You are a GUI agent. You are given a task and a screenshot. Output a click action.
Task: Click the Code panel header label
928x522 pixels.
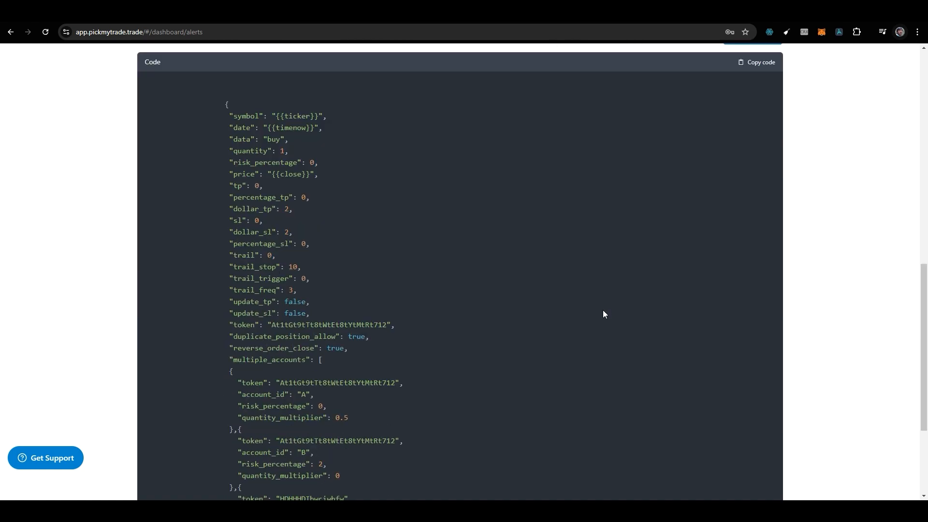point(153,62)
